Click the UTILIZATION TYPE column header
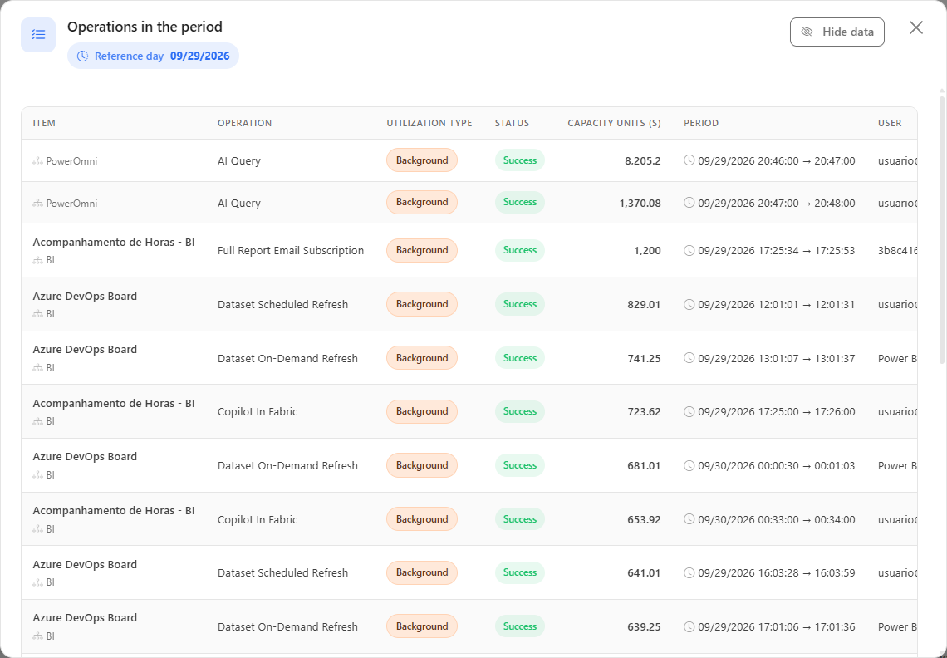The height and width of the screenshot is (658, 947). [429, 123]
